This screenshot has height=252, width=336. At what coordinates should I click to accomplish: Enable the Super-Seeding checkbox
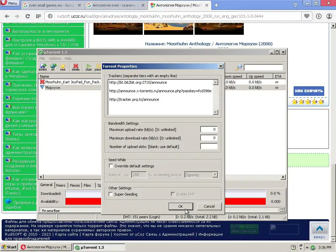pyautogui.click(x=111, y=194)
